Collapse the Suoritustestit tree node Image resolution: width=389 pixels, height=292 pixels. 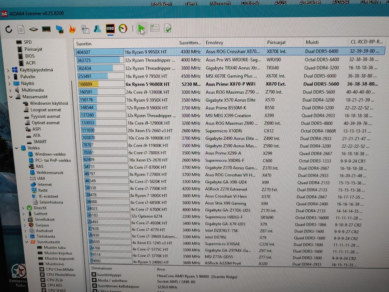pos(26,242)
